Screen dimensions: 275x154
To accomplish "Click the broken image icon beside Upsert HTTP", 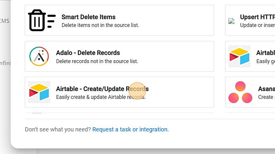I will tap(231, 21).
